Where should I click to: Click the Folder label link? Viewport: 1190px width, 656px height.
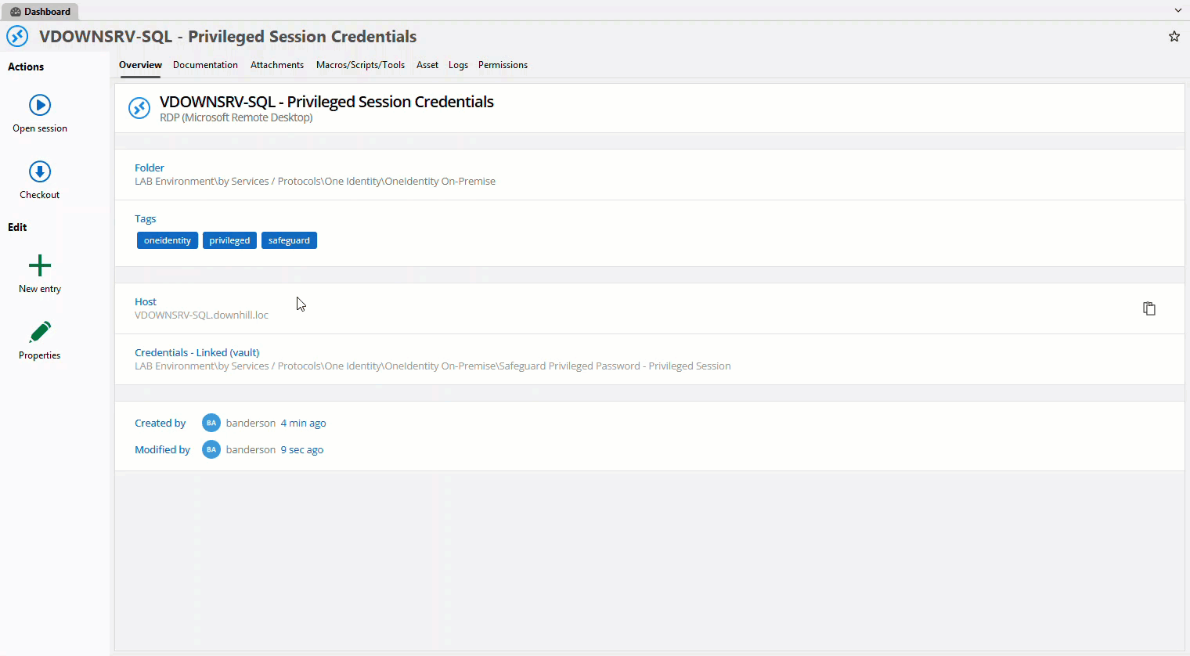pos(150,168)
